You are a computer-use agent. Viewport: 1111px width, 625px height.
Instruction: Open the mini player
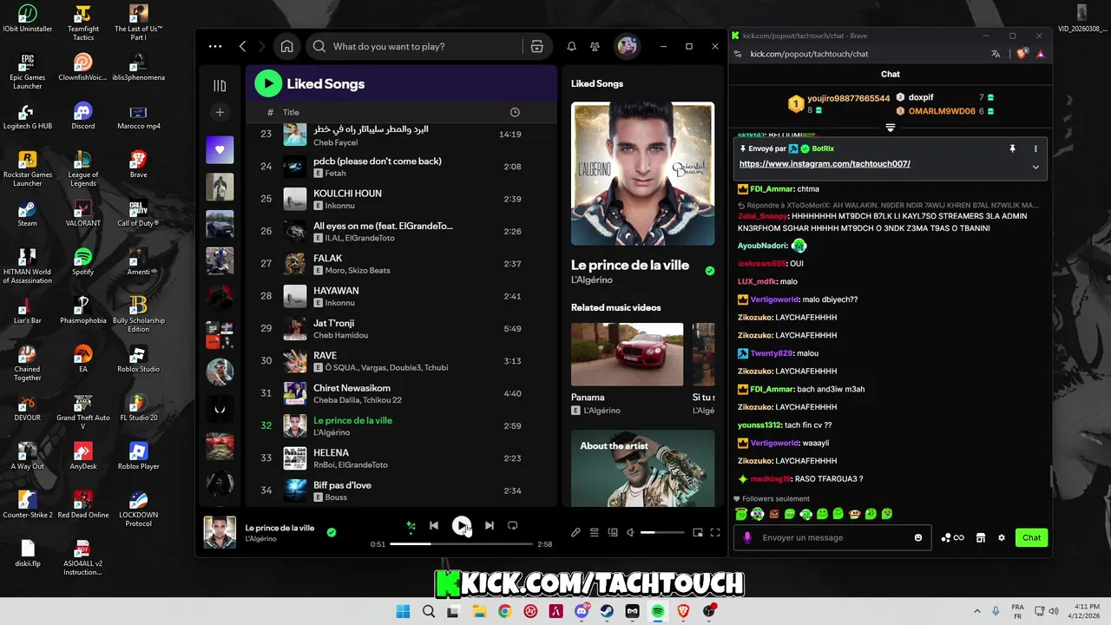coord(697,532)
